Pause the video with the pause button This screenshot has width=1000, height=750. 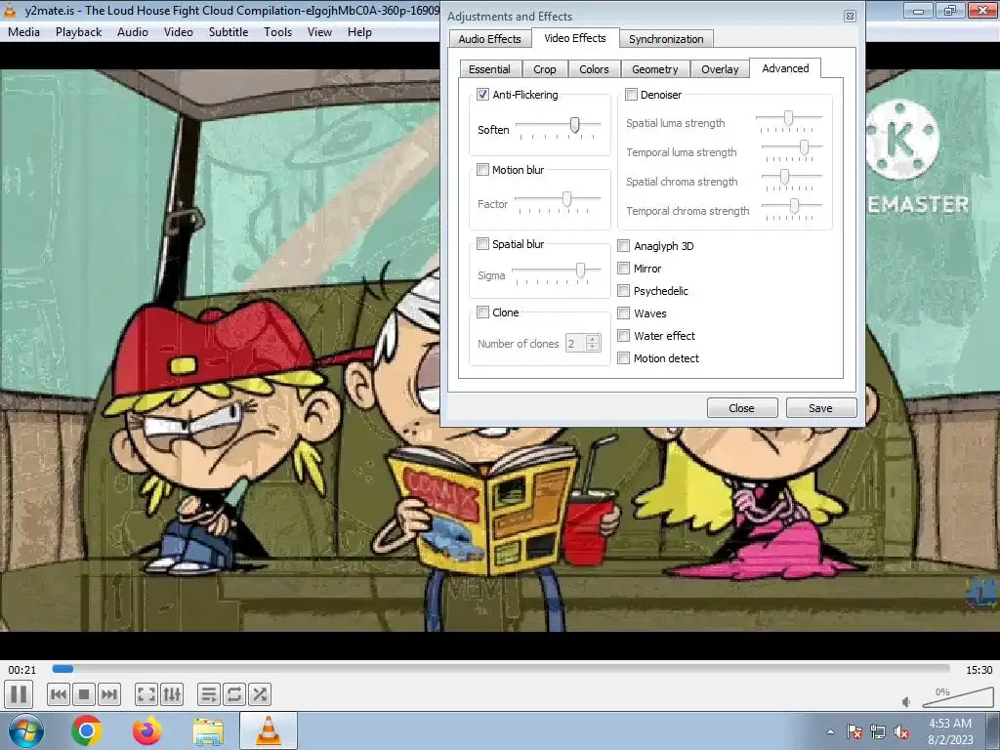coord(19,694)
